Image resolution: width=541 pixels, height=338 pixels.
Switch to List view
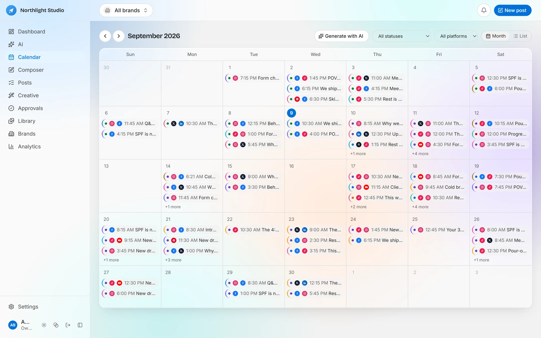[520, 36]
